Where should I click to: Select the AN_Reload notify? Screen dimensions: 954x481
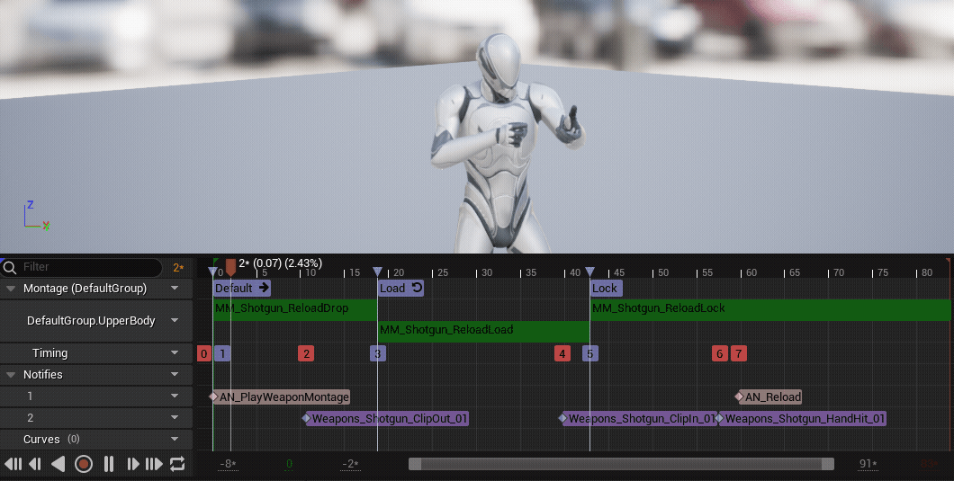tap(772, 396)
